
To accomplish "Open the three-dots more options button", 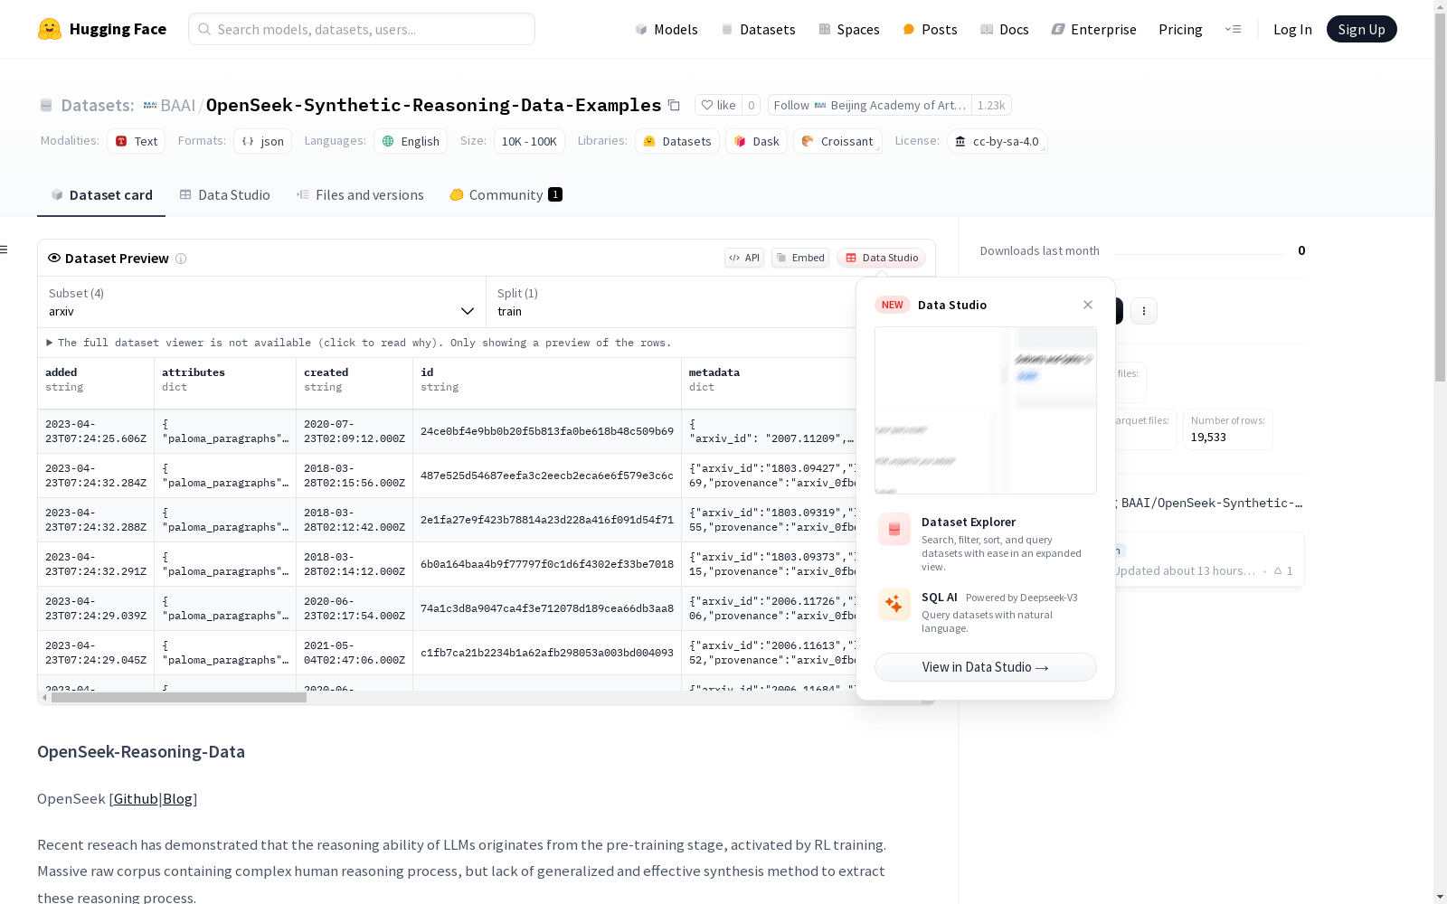I will pos(1144,311).
